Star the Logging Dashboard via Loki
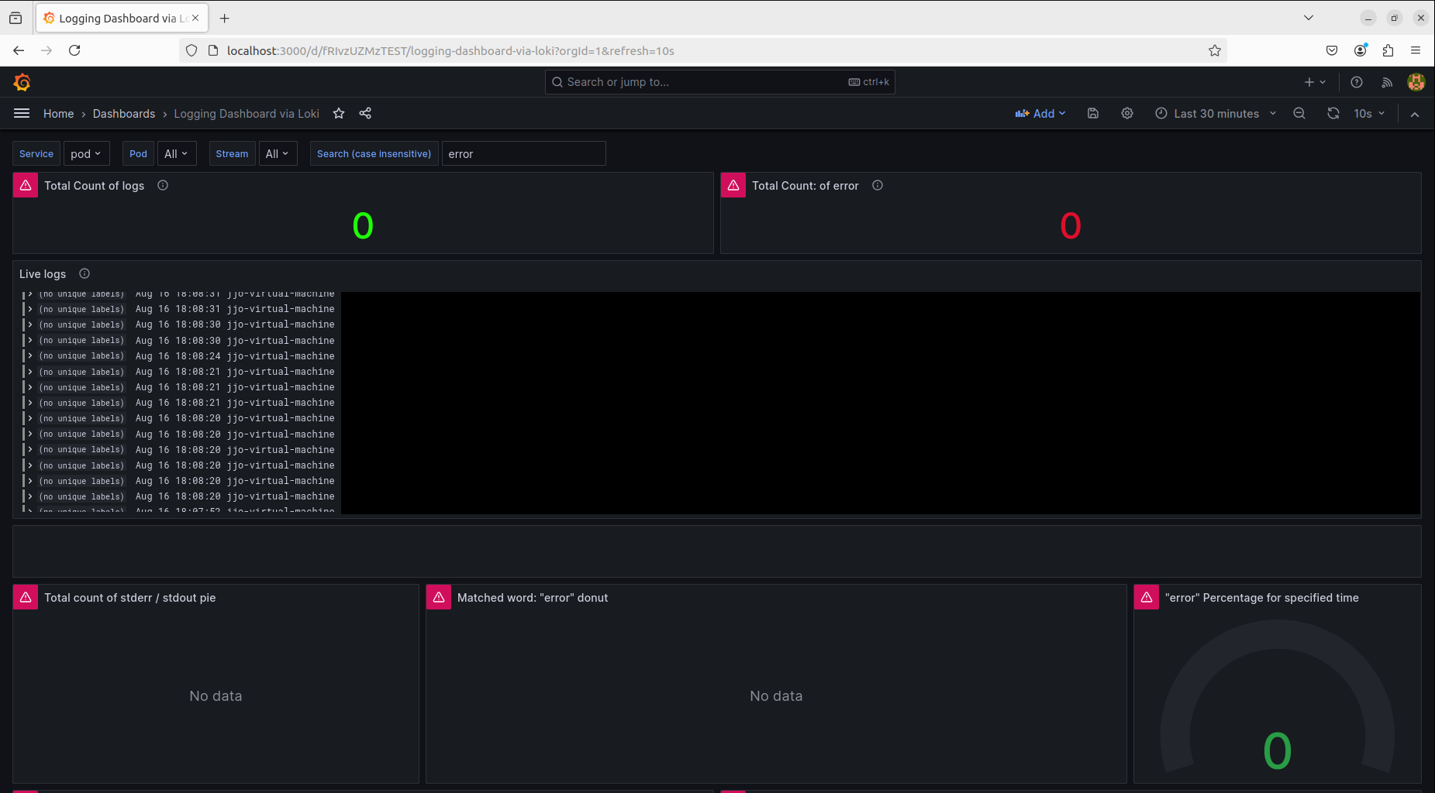Viewport: 1435px width, 793px height. (338, 113)
